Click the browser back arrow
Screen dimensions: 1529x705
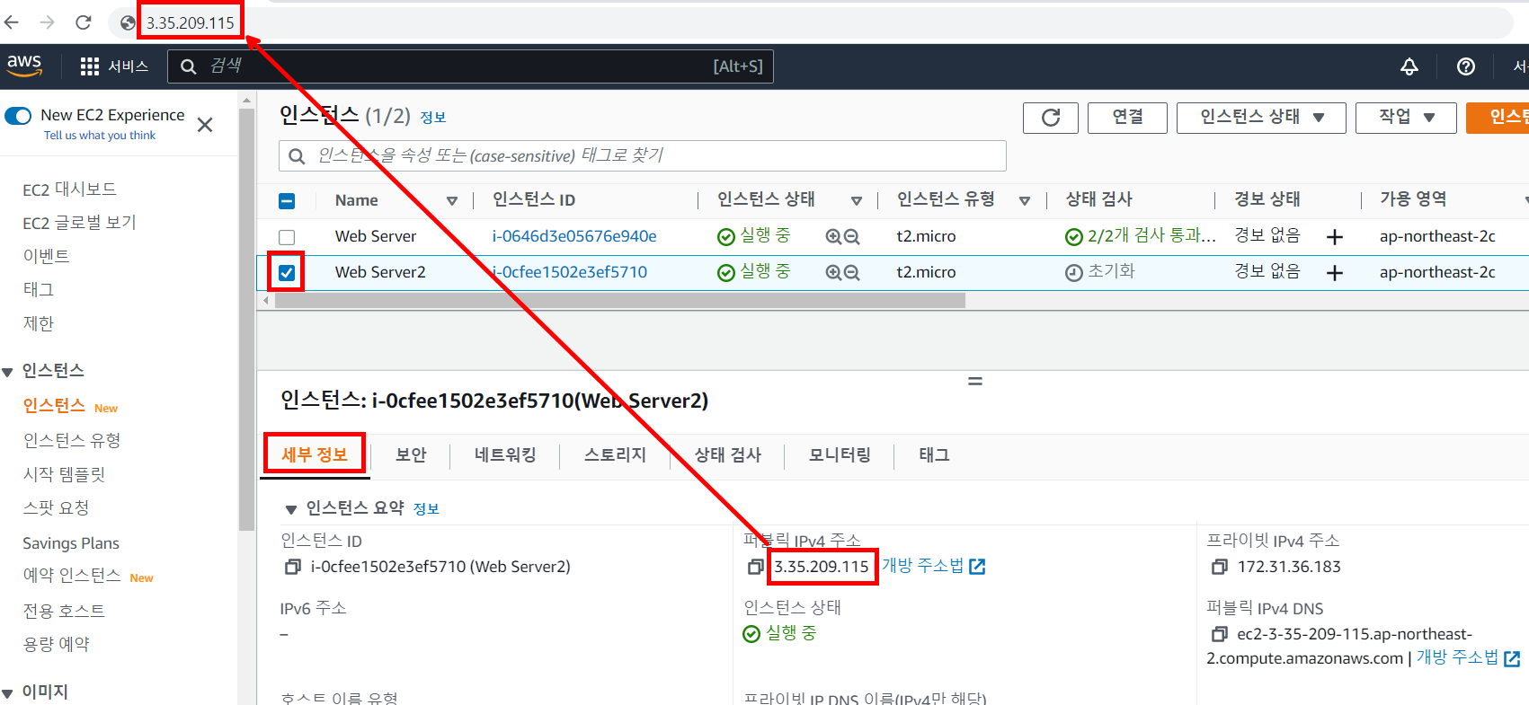coord(12,22)
